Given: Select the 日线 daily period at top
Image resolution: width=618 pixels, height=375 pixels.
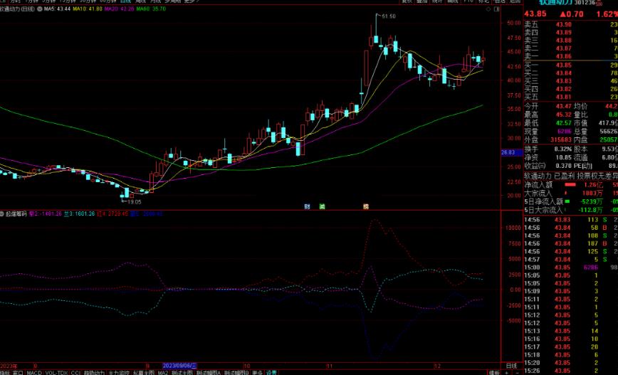Looking at the screenshot, I should tap(125, 1).
